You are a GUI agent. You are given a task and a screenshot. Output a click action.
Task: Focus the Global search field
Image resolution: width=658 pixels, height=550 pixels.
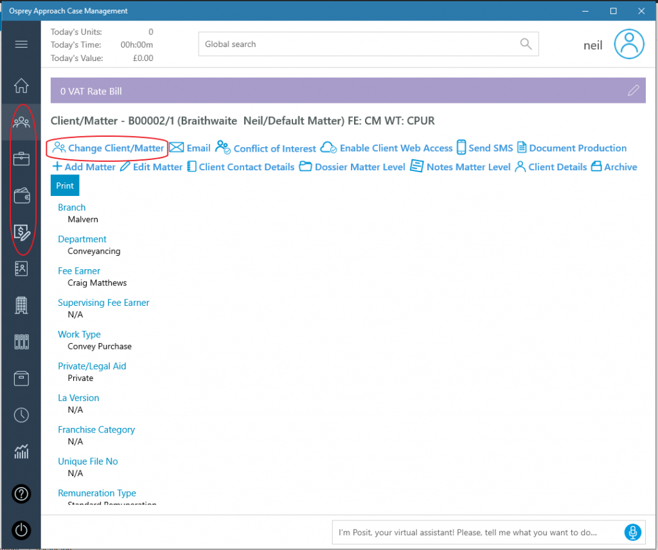coord(368,44)
